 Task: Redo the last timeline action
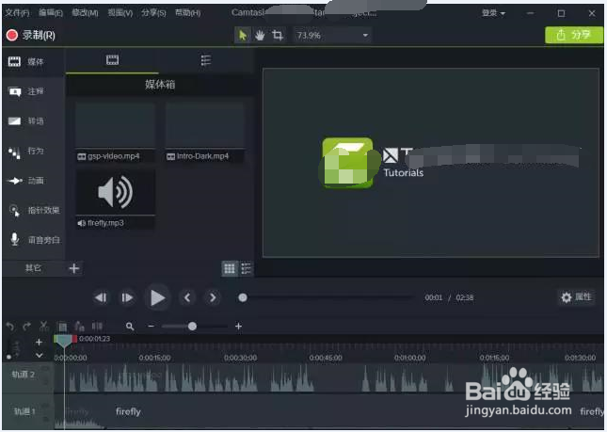click(26, 327)
